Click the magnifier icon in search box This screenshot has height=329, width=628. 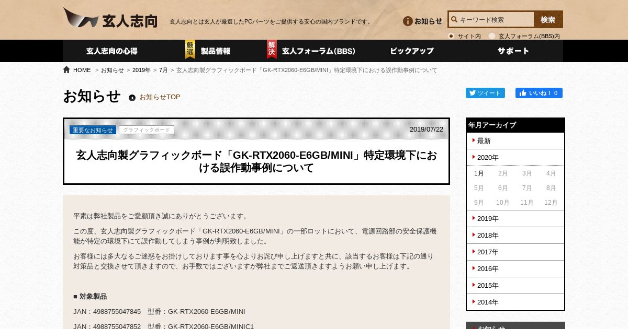click(454, 20)
